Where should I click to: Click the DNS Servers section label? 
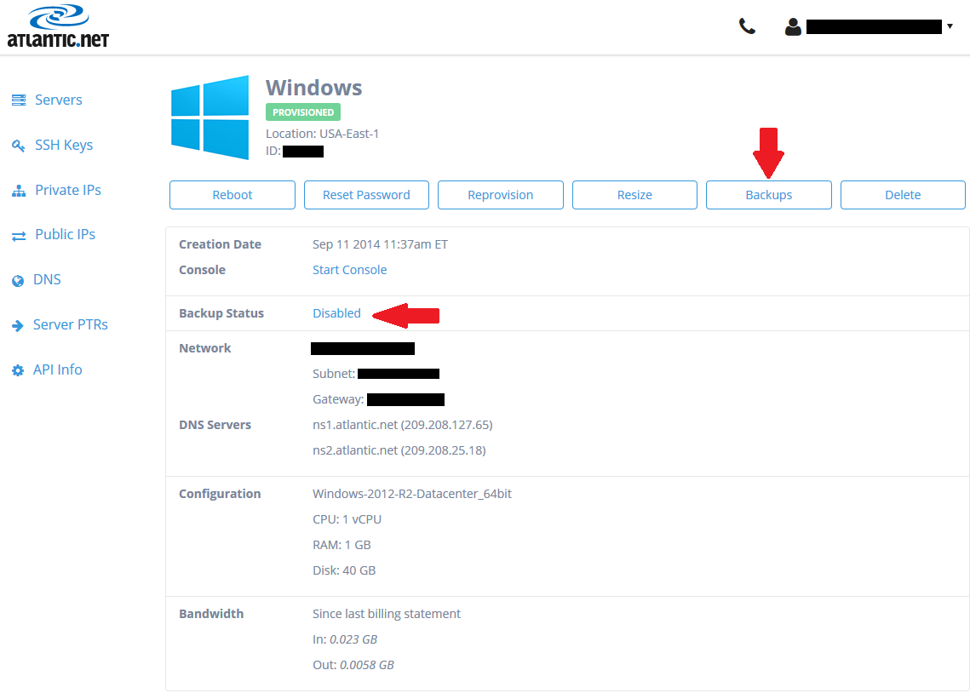(x=215, y=426)
